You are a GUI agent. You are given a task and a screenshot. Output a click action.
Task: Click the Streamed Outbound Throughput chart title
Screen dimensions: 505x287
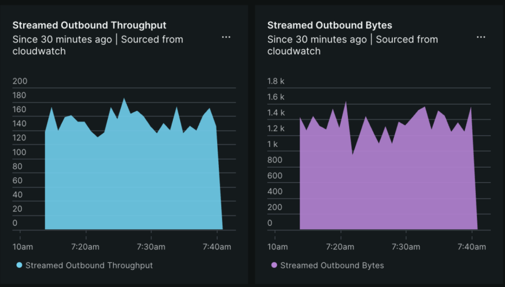(89, 25)
